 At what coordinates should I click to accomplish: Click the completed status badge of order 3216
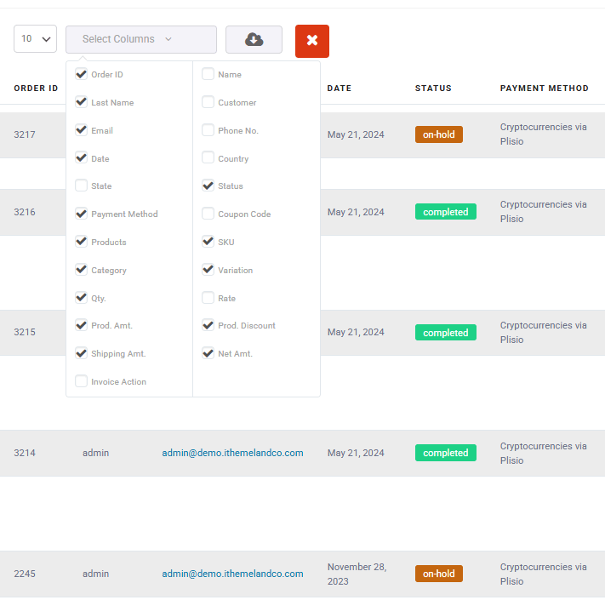pyautogui.click(x=446, y=212)
